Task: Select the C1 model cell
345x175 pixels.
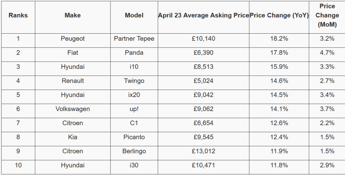Action: (x=134, y=123)
